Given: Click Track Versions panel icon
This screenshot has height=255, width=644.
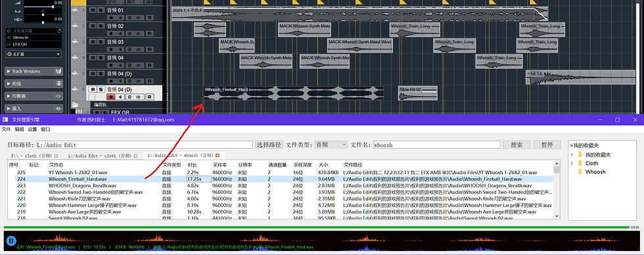Looking at the screenshot, I should tap(58, 72).
